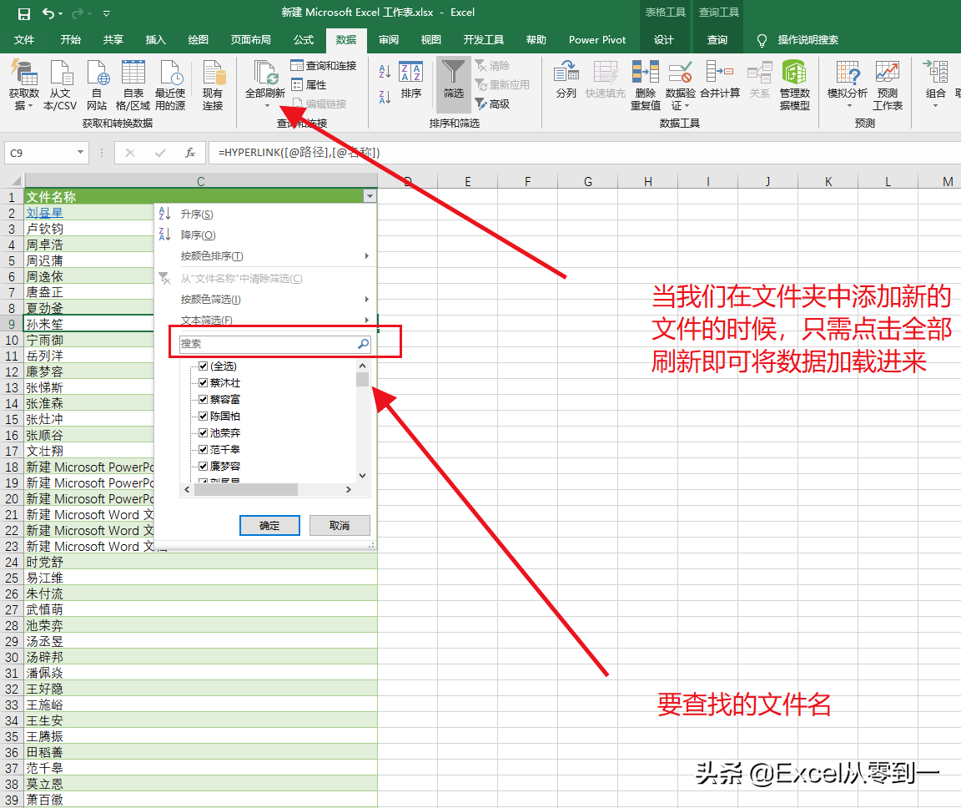This screenshot has width=961, height=808.
Task: Click the Save icon in quick access toolbar
Action: [24, 13]
